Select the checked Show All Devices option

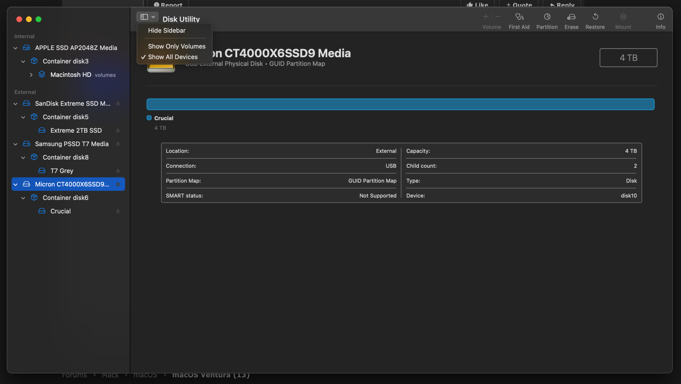tap(173, 57)
